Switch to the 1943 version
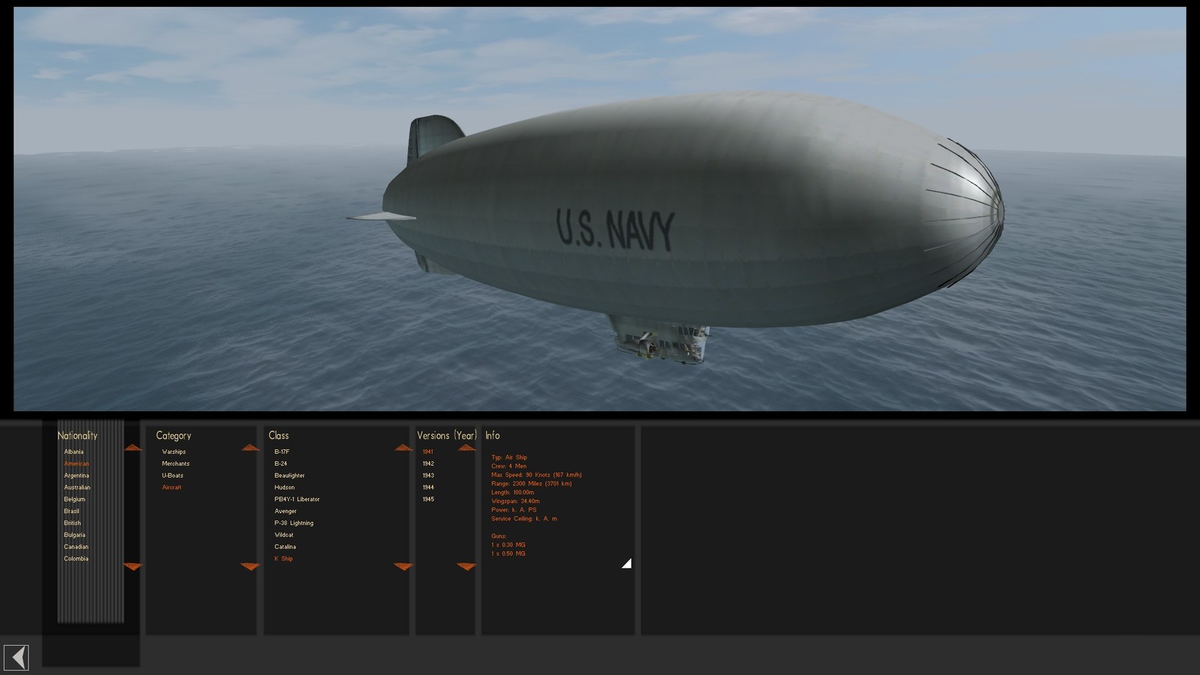 click(x=428, y=475)
